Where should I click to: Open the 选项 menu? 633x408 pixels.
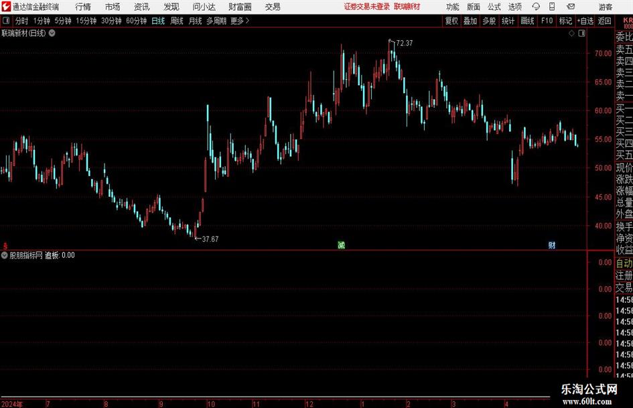click(514, 7)
